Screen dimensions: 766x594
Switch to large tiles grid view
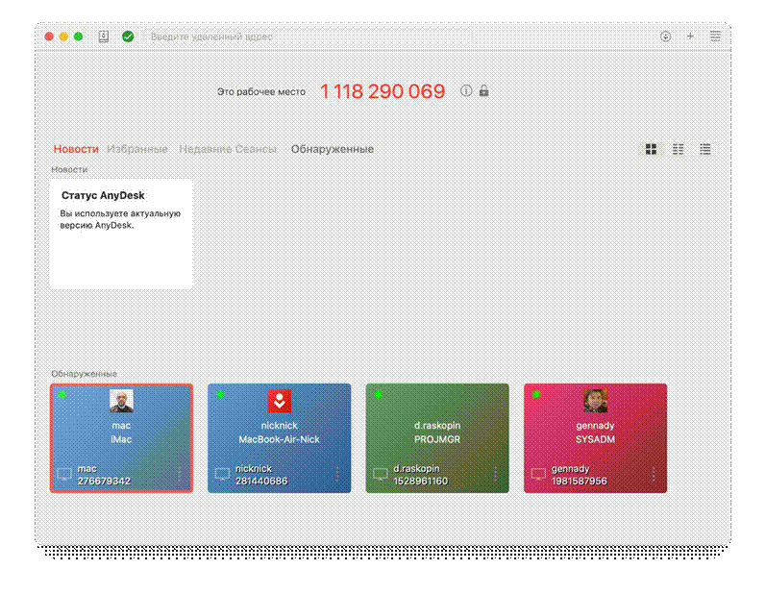[x=651, y=149]
